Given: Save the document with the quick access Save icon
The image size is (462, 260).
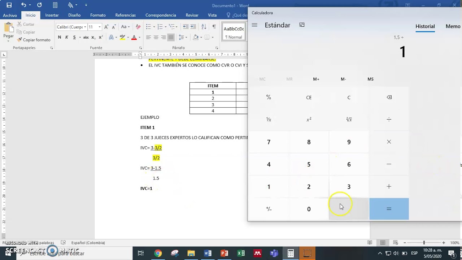Looking at the screenshot, I should [9, 5].
